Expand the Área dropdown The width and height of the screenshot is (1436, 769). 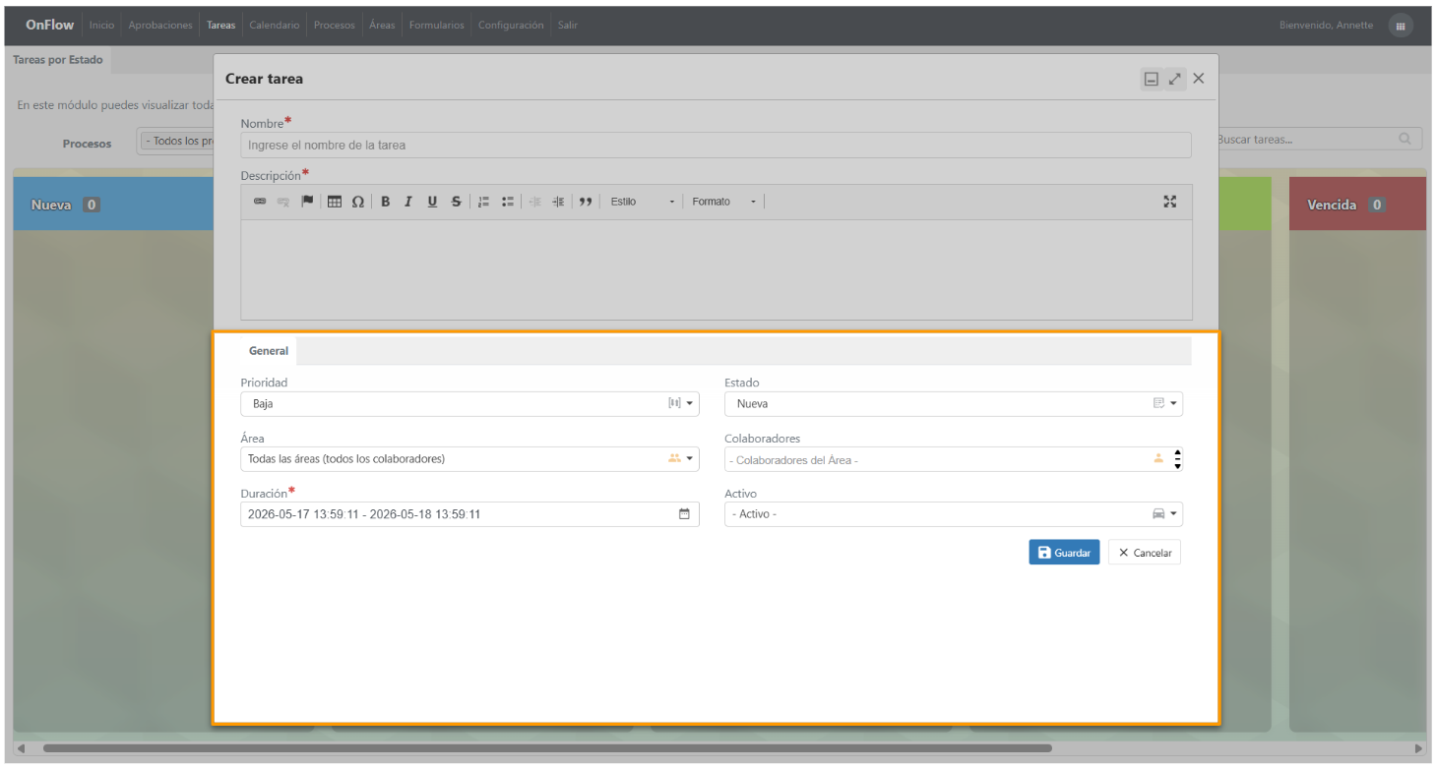[469, 458]
